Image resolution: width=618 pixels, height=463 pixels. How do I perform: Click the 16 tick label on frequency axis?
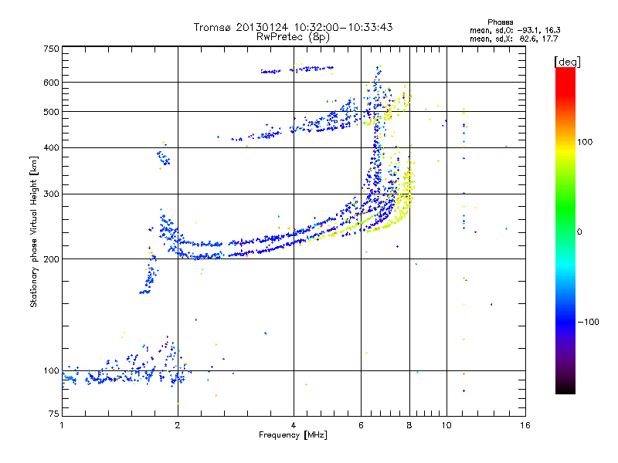[525, 425]
